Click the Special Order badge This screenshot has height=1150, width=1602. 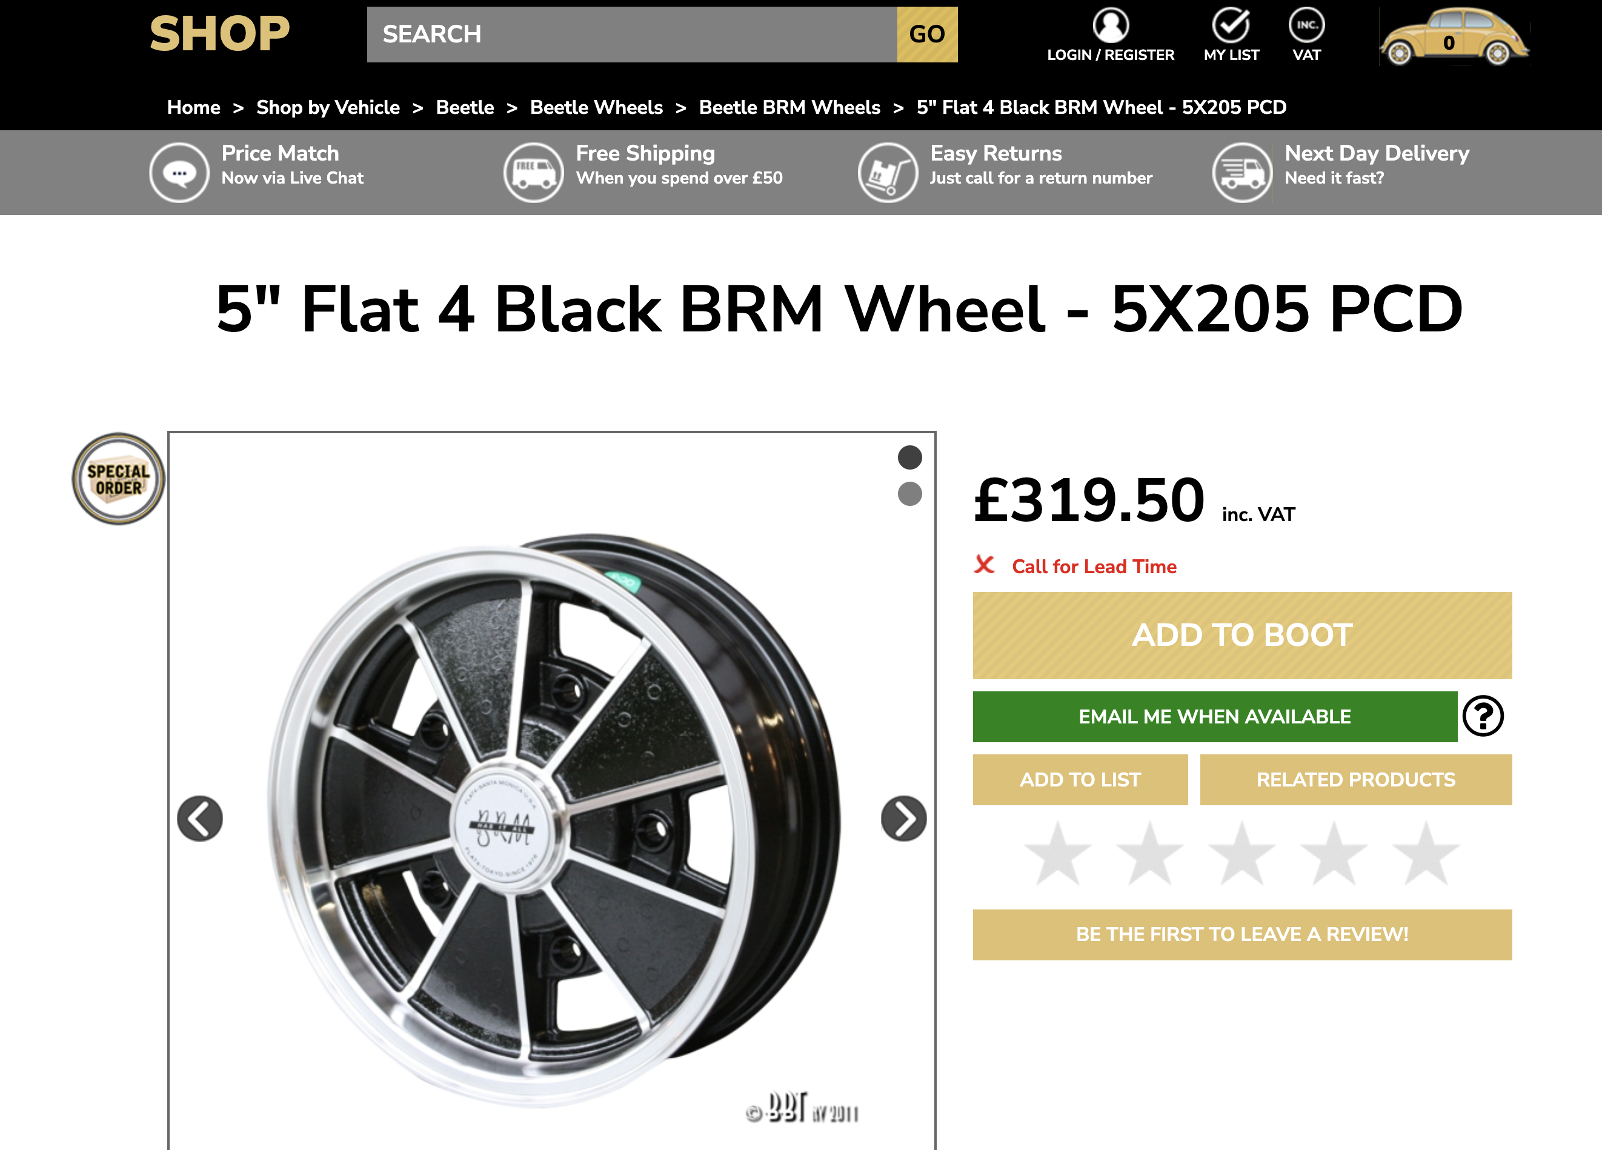(118, 479)
